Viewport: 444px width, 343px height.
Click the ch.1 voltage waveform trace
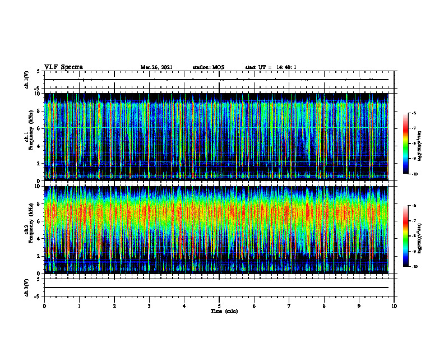(216, 80)
